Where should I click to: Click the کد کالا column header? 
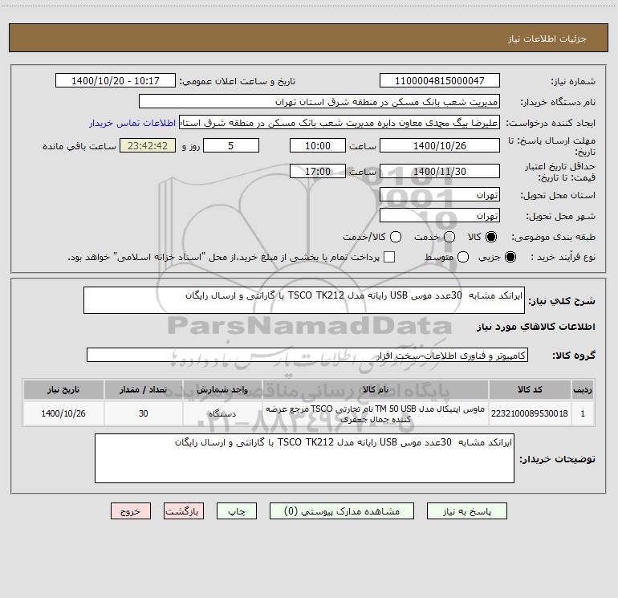530,390
